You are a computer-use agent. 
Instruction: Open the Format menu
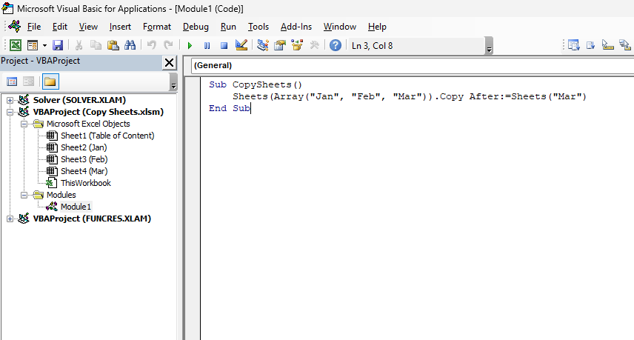(157, 27)
